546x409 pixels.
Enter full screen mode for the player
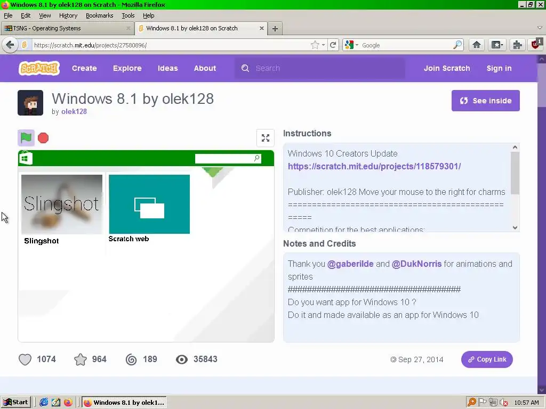[x=266, y=138]
